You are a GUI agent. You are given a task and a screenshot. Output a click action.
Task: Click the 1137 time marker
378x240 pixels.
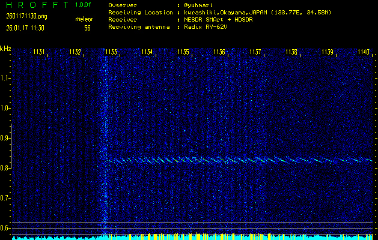click(255, 52)
